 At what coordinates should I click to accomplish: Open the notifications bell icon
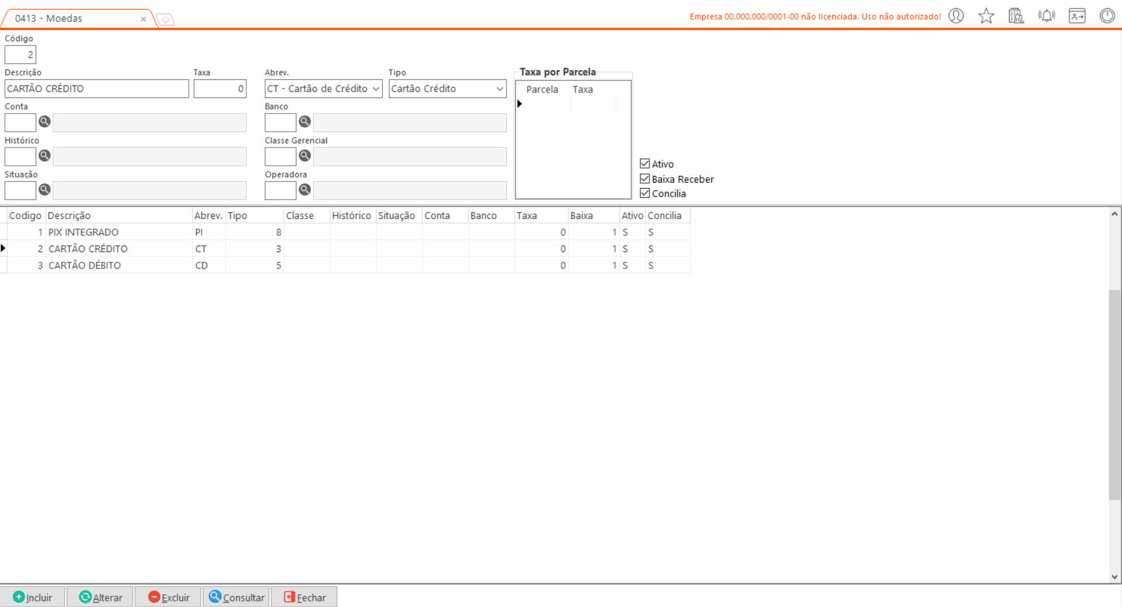1046,16
